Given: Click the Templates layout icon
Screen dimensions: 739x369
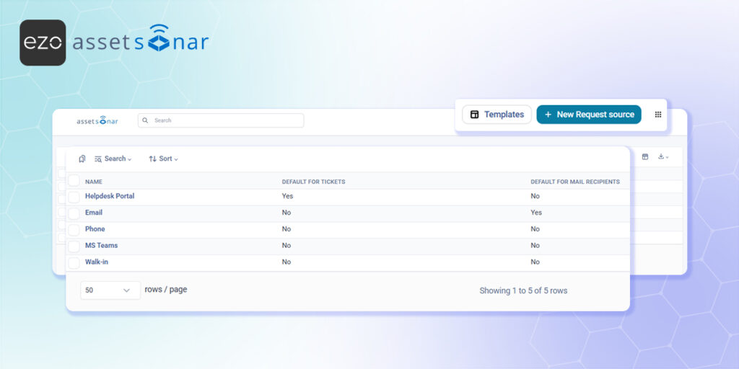Looking at the screenshot, I should pyautogui.click(x=475, y=115).
